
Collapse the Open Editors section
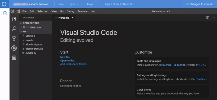[x=21, y=23]
